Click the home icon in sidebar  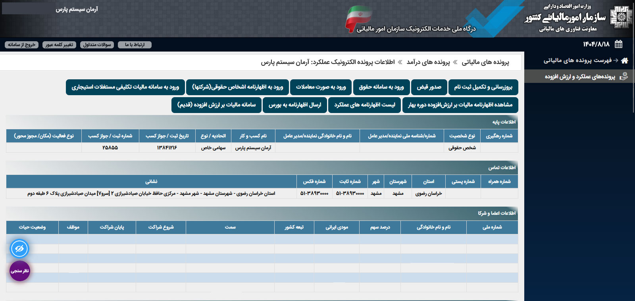point(625,61)
